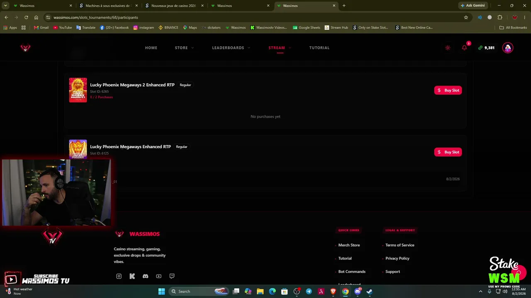
Task: Buy Slot for Lucky Phoenix Megaways 2
Action: pyautogui.click(x=448, y=90)
